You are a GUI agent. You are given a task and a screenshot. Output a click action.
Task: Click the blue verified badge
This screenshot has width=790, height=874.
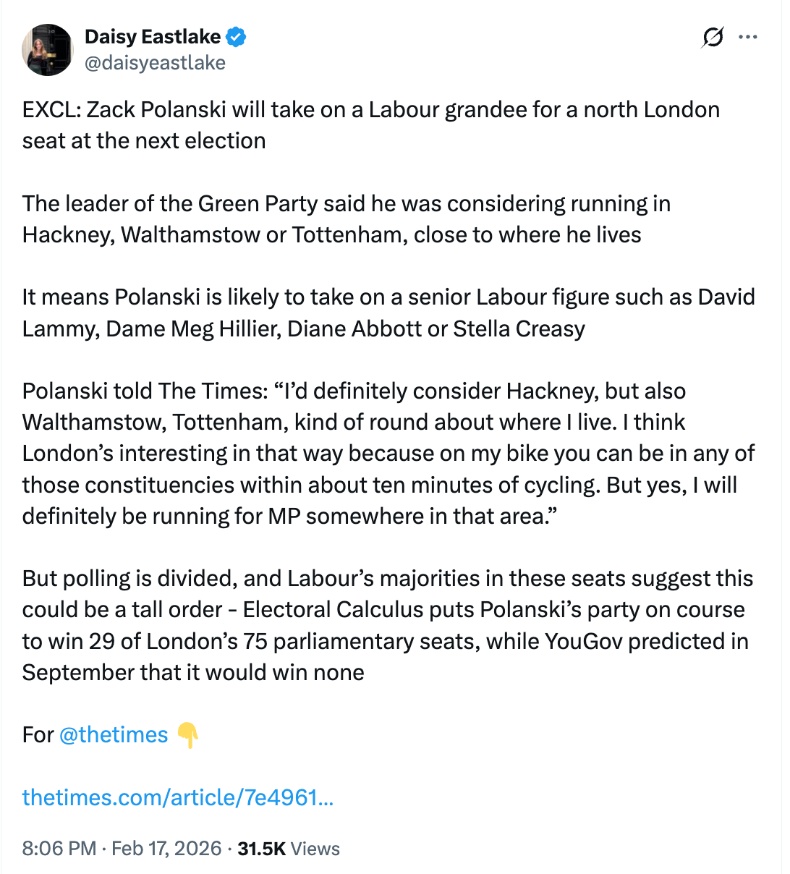pos(237,36)
